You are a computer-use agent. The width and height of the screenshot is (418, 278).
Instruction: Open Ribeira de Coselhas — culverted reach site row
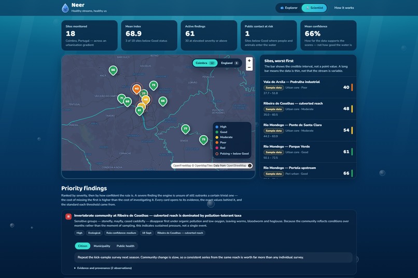click(308, 109)
